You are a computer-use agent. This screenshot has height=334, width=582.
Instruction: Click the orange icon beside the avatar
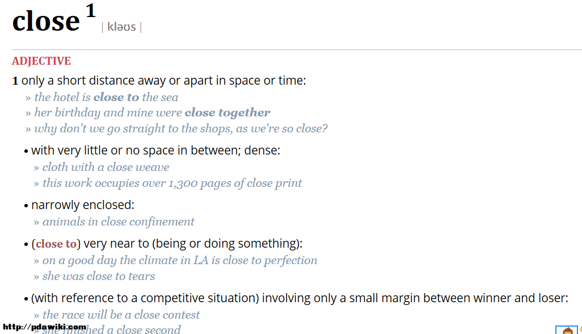pyautogui.click(x=580, y=330)
